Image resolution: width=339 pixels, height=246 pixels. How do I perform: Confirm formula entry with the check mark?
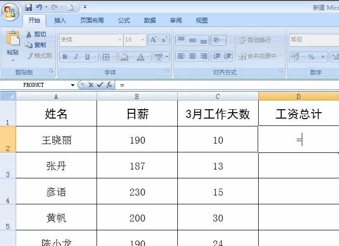pos(100,85)
